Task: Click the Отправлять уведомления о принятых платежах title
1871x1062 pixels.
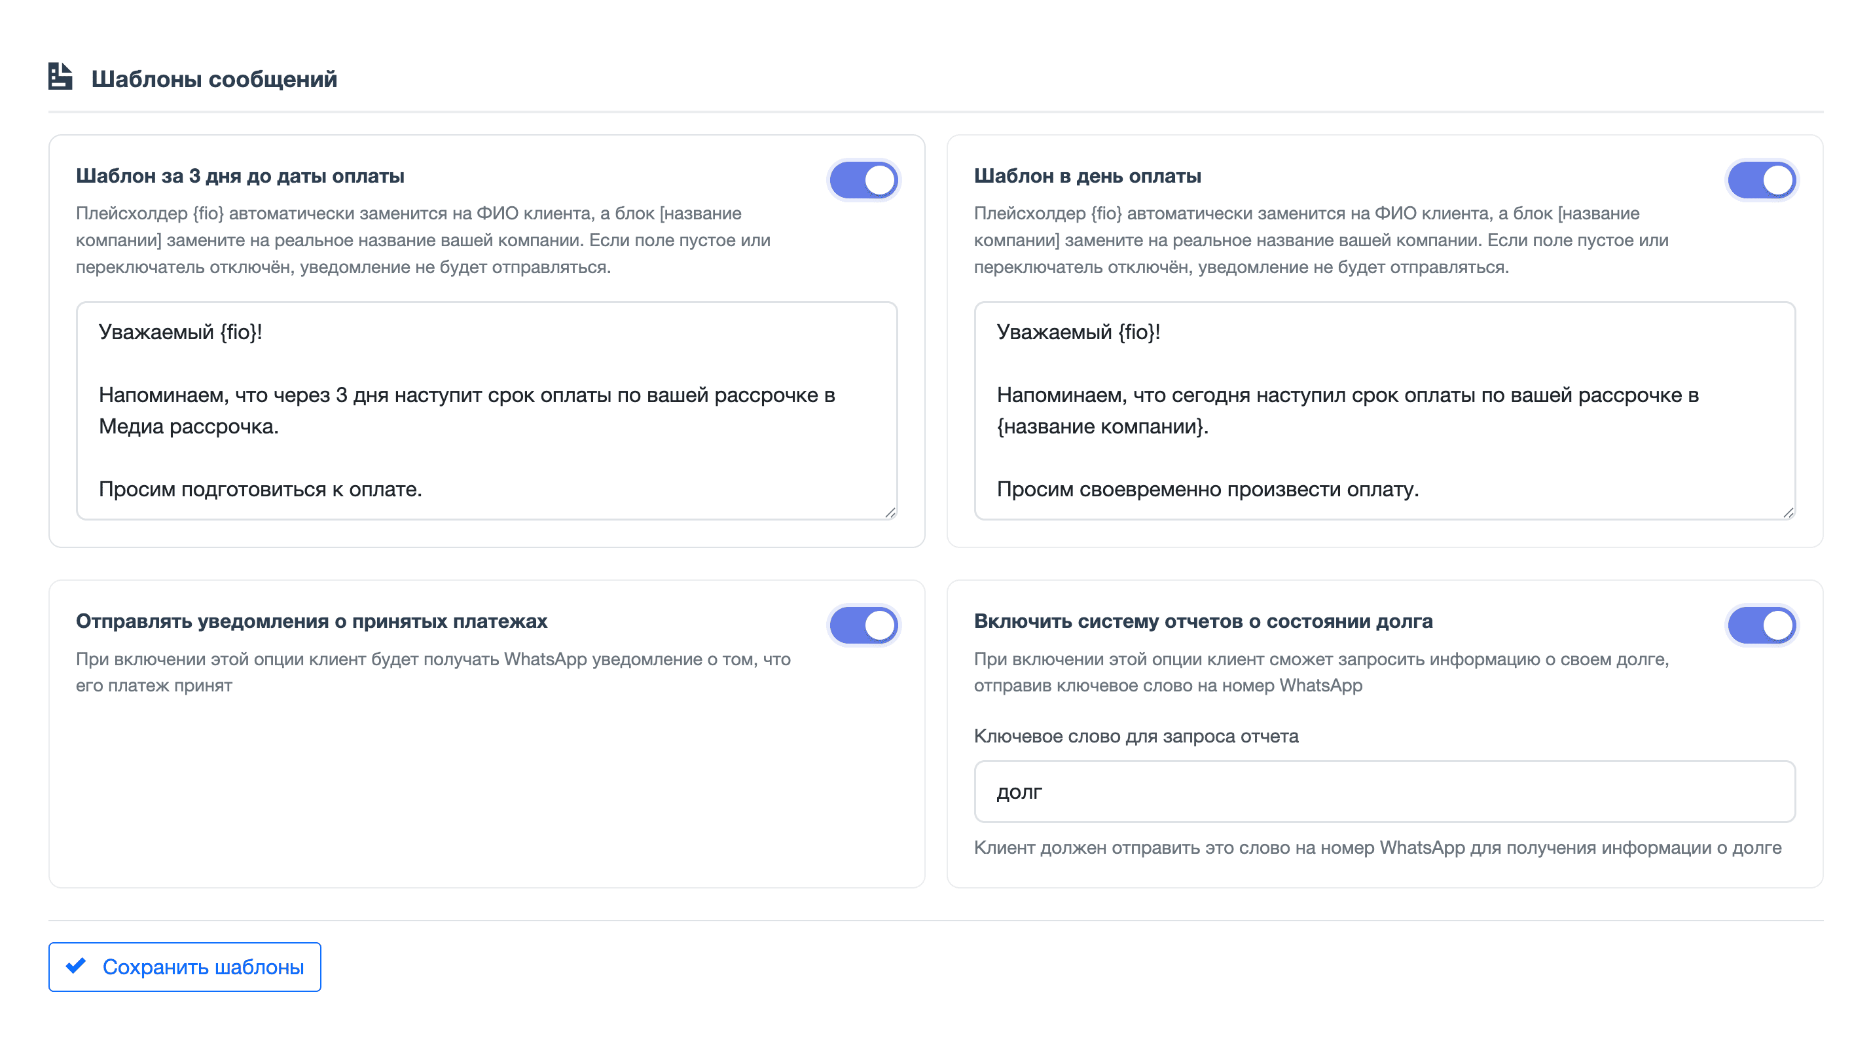Action: click(312, 621)
